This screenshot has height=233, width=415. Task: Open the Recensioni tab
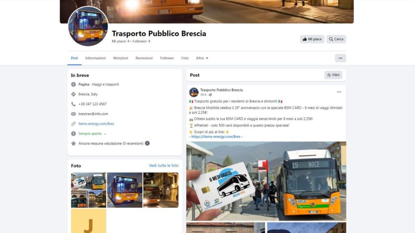(x=144, y=58)
